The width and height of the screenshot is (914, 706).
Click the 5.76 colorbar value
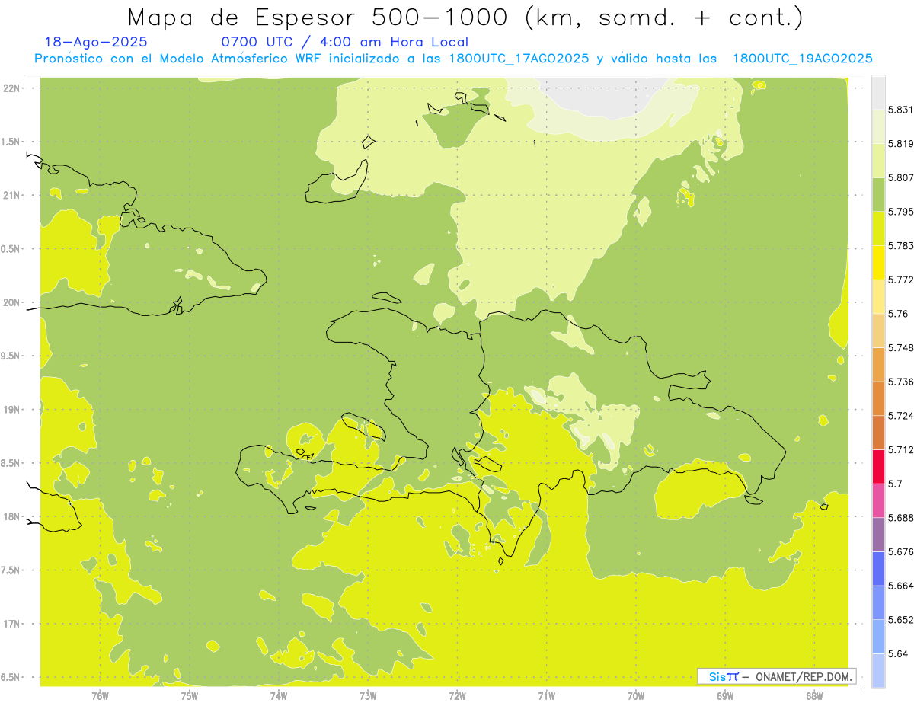899,314
